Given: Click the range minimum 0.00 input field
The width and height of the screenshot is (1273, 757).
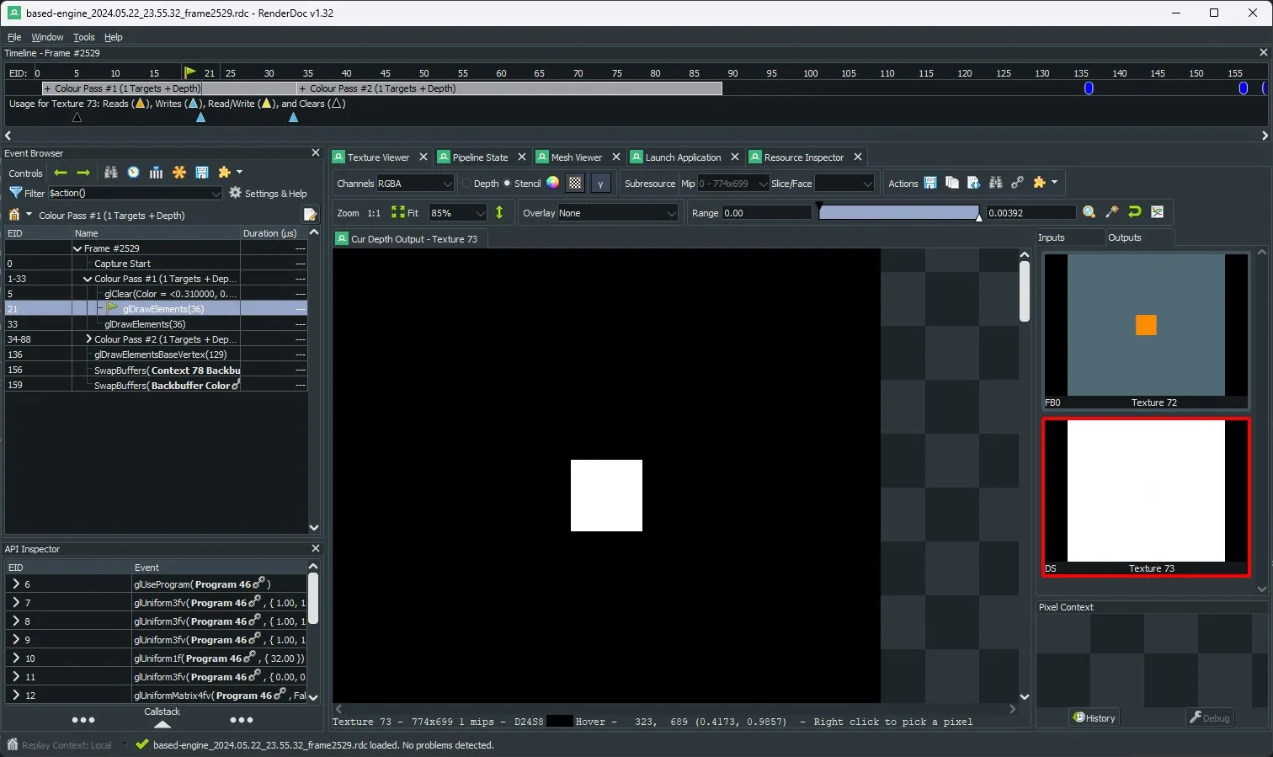Looking at the screenshot, I should pos(766,213).
